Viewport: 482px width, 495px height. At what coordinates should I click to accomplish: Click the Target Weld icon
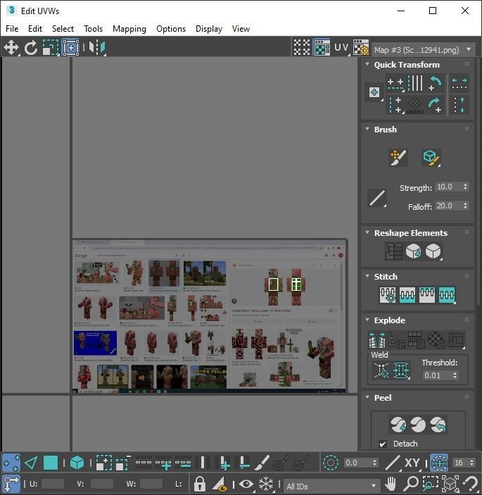click(381, 370)
